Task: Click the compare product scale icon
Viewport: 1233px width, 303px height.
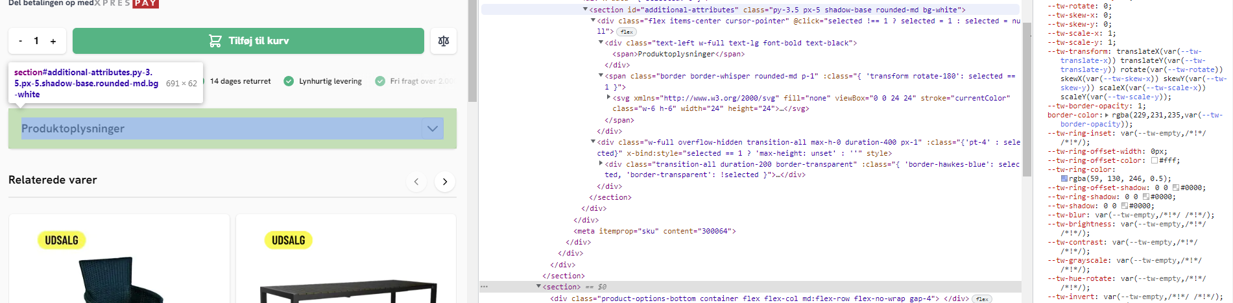Action: click(x=444, y=41)
